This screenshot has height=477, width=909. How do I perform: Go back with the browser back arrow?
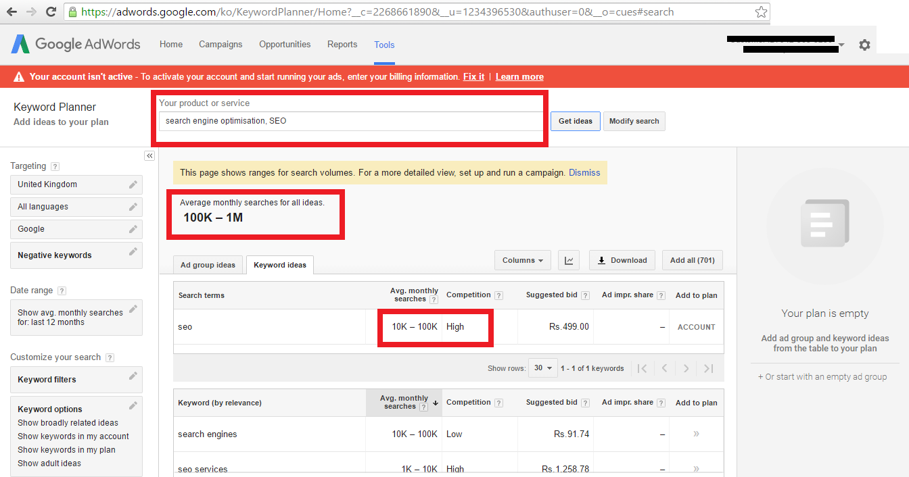(11, 12)
